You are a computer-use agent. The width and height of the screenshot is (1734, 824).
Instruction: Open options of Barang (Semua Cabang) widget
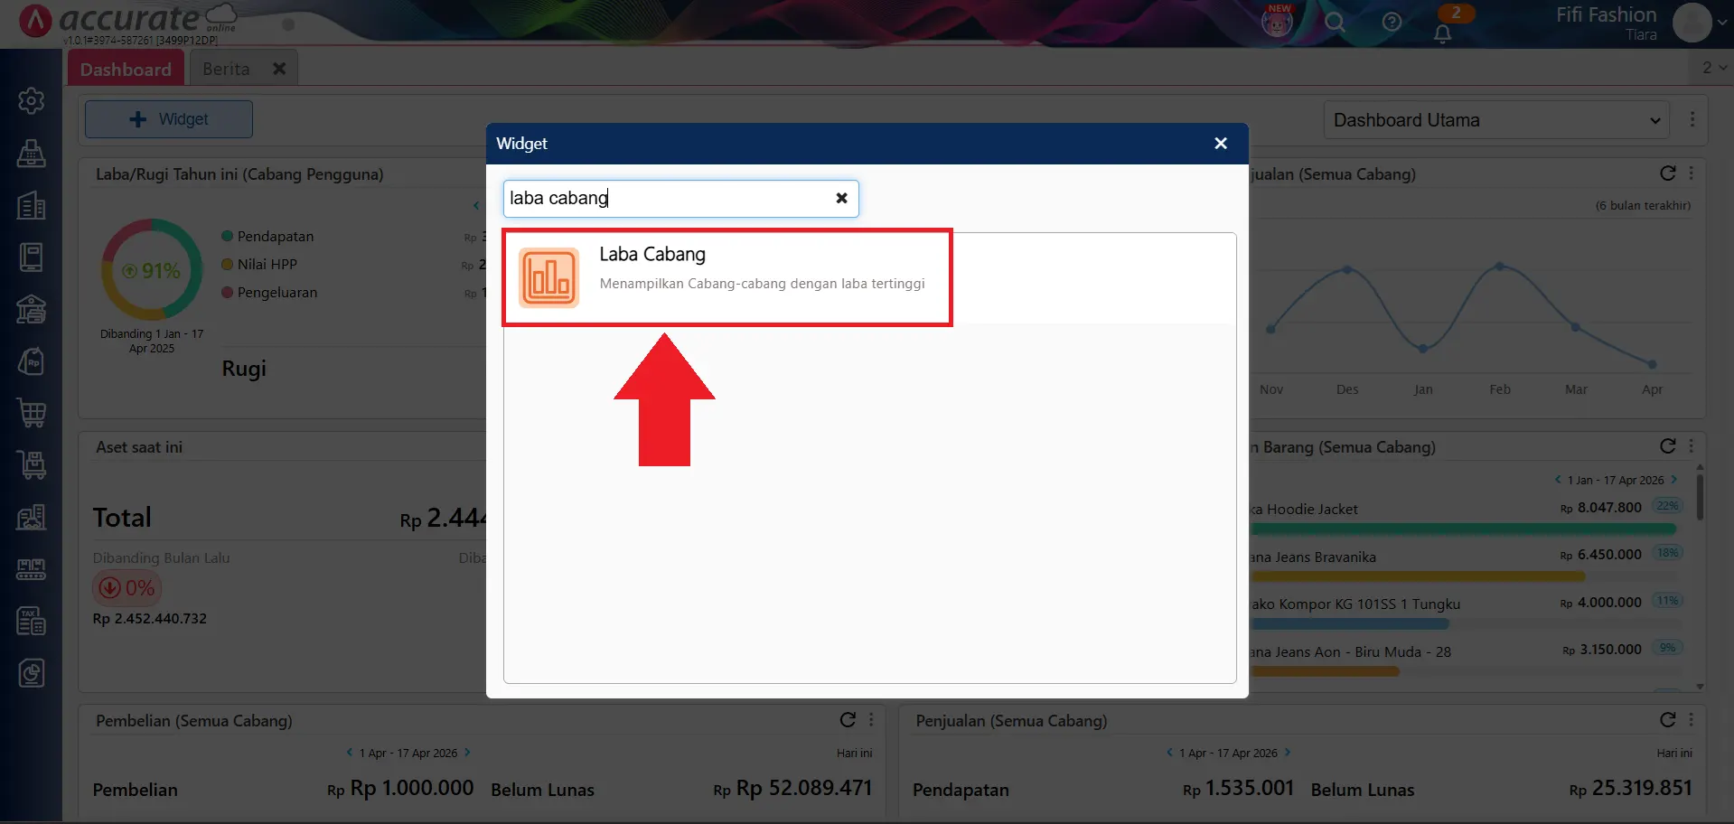click(x=1692, y=445)
